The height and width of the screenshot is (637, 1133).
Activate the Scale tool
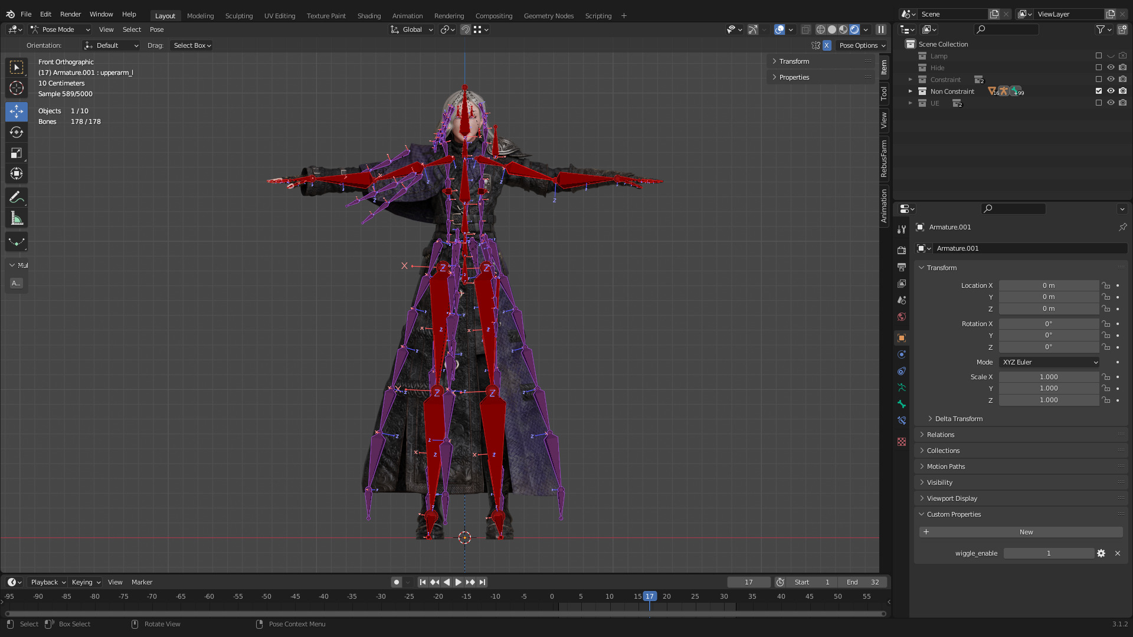click(17, 153)
